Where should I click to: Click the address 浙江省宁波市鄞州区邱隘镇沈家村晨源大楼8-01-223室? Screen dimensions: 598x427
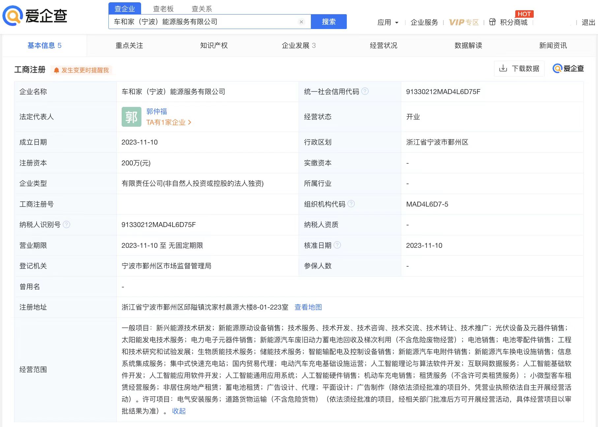pos(205,307)
